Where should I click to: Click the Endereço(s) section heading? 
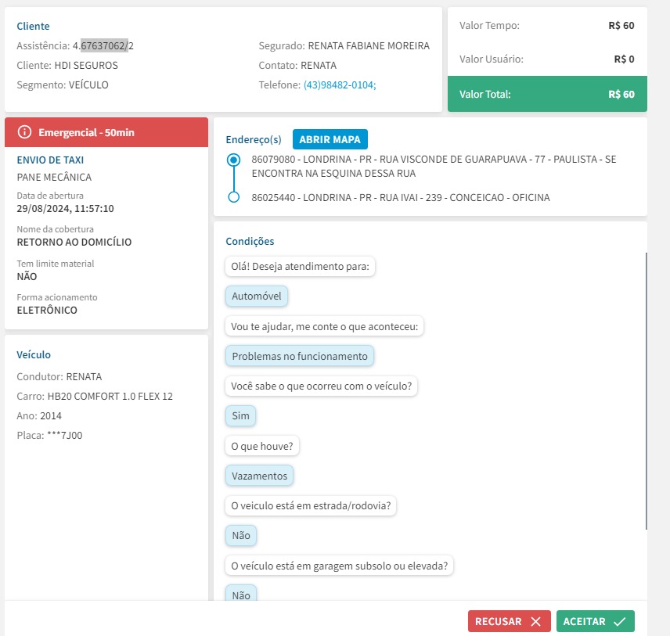[253, 139]
